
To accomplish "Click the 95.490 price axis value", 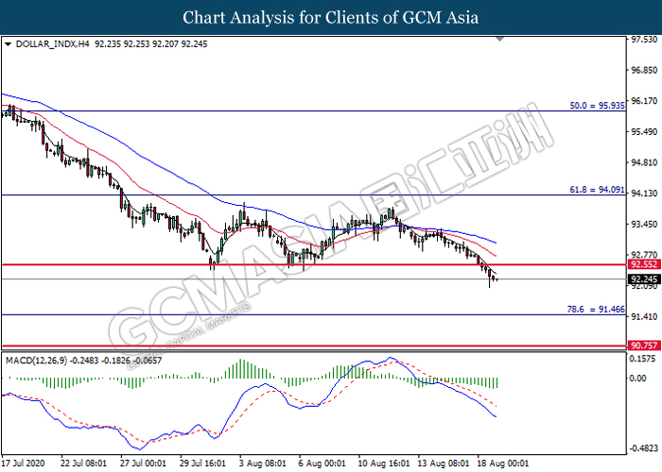I will click(x=644, y=132).
